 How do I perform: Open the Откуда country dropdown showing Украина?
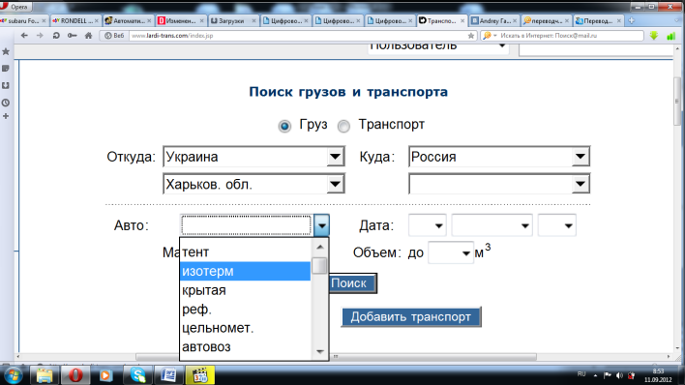(253, 157)
